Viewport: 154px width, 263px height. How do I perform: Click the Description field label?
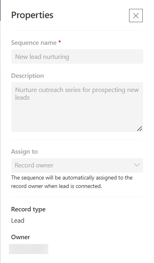click(x=27, y=76)
